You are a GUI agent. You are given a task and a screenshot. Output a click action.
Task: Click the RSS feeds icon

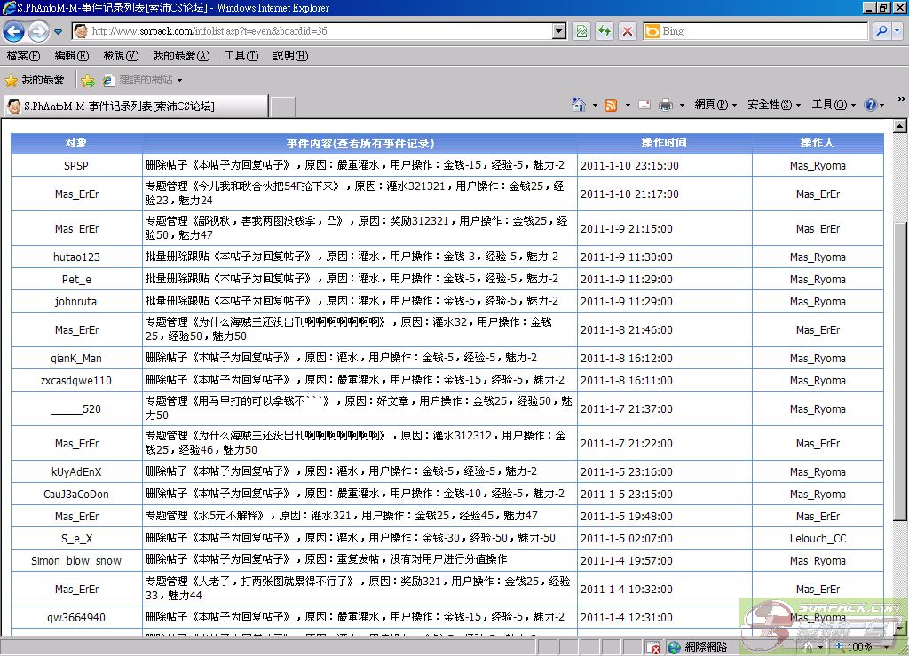[611, 105]
